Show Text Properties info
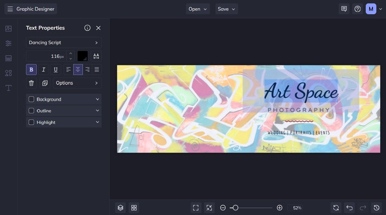The width and height of the screenshot is (386, 215). tap(87, 28)
